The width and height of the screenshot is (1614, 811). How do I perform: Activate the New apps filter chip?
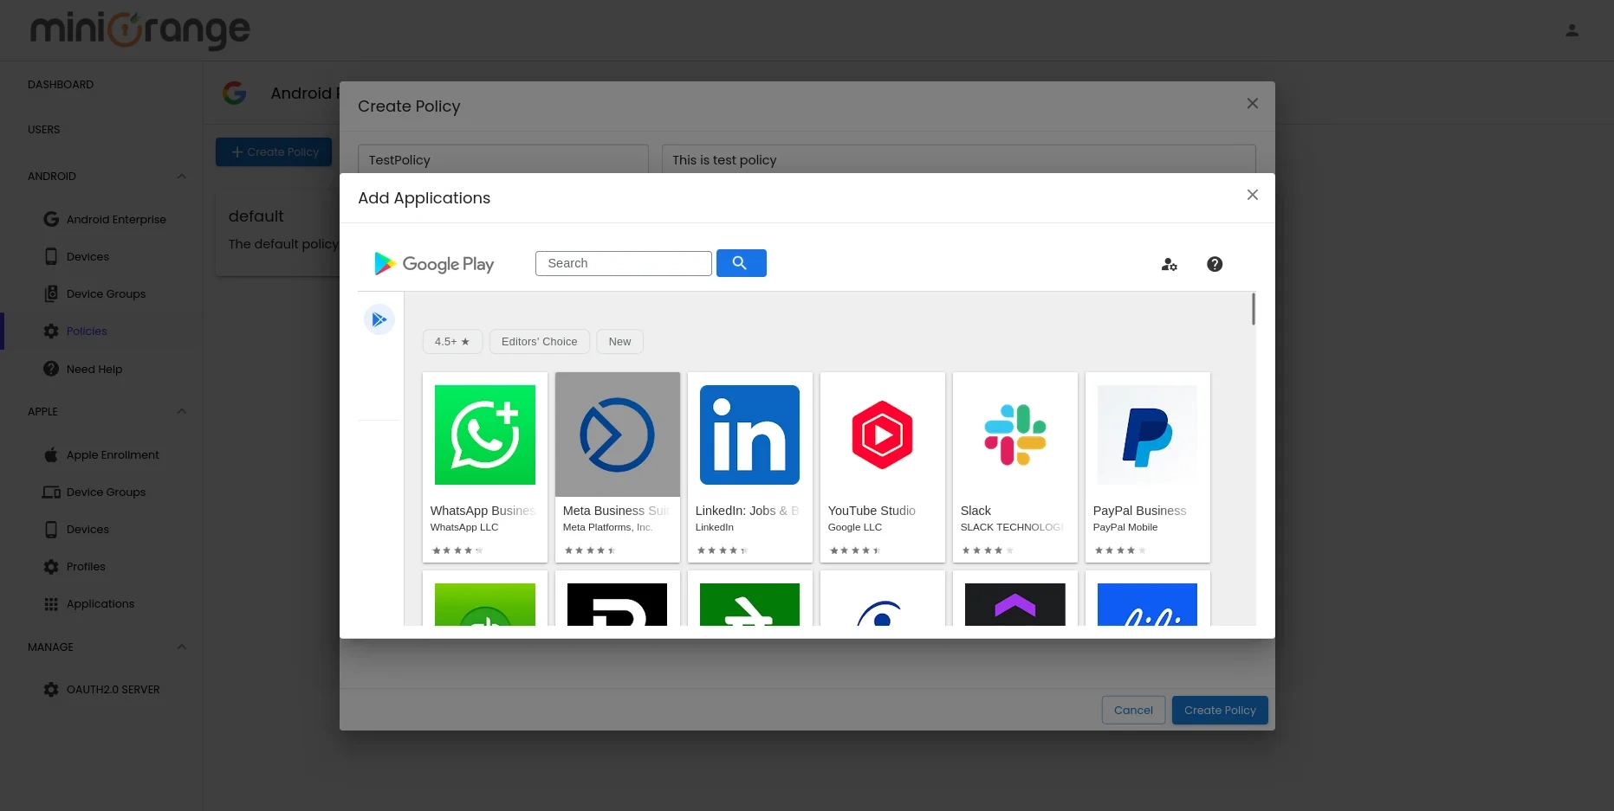(x=619, y=341)
